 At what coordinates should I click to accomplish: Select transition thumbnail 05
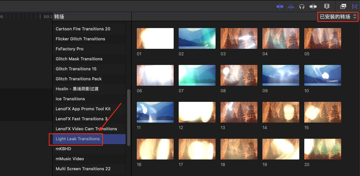click(323, 38)
